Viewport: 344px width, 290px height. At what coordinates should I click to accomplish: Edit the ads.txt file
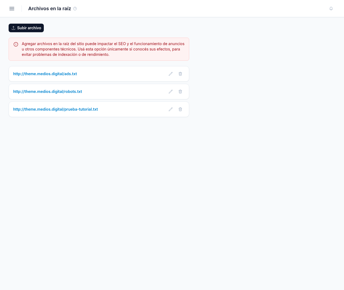point(171,74)
